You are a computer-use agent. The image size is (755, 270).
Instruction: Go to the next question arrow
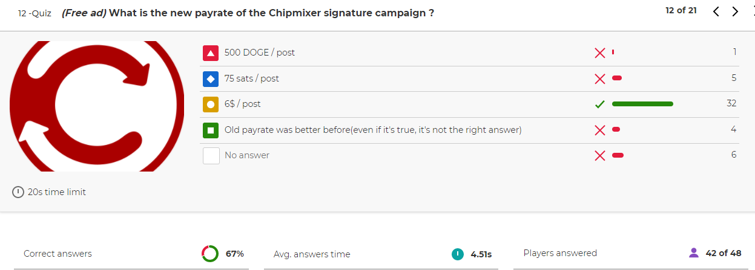735,11
